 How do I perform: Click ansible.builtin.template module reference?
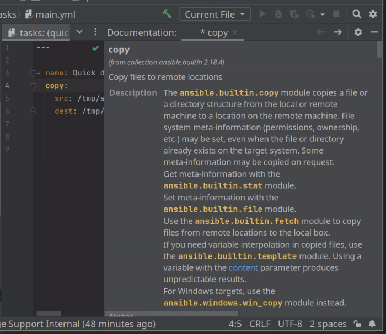[x=237, y=256]
